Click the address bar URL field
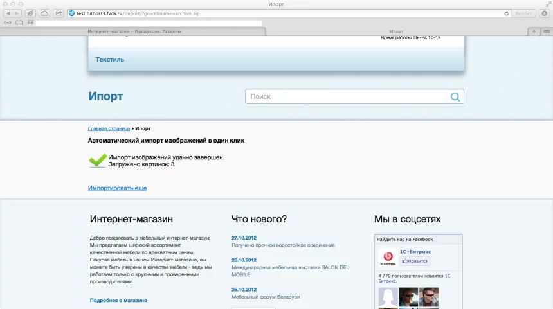 [283, 13]
